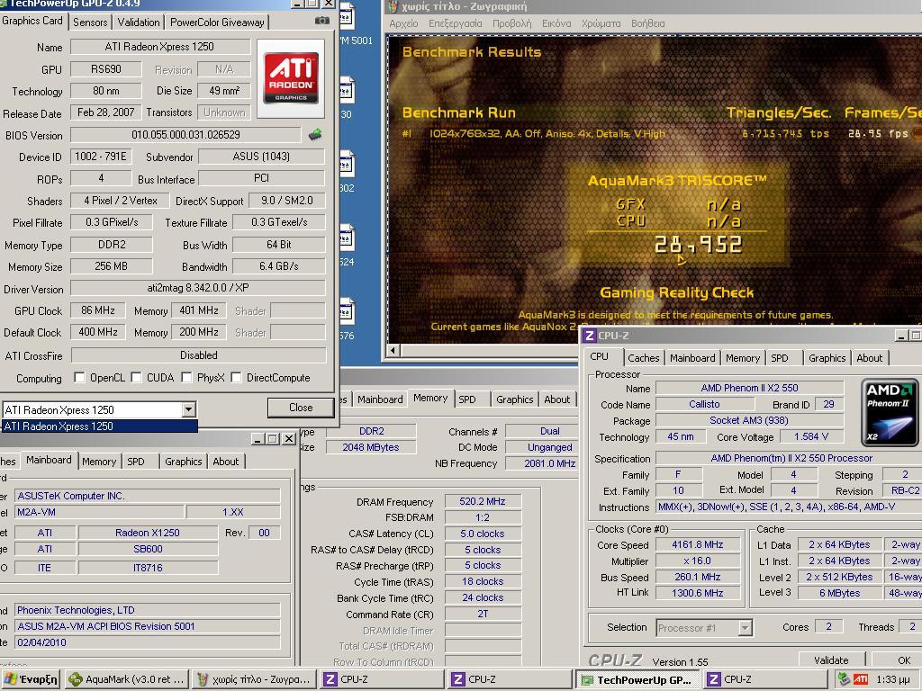The height and width of the screenshot is (691, 922).
Task: Open the Caches tab in front CPU-Z window
Action: point(643,358)
